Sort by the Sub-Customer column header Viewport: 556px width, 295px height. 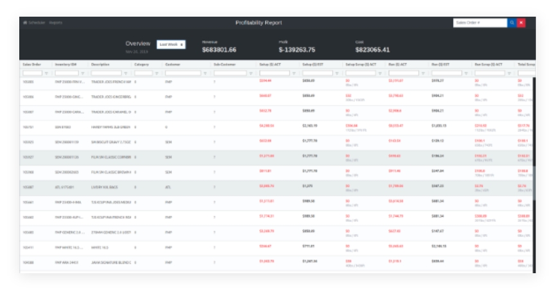coord(225,65)
